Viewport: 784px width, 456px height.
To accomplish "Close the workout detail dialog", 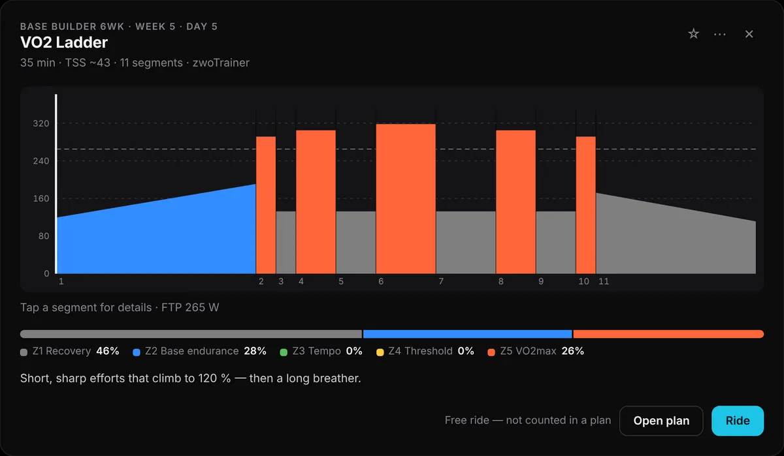I will point(749,34).
